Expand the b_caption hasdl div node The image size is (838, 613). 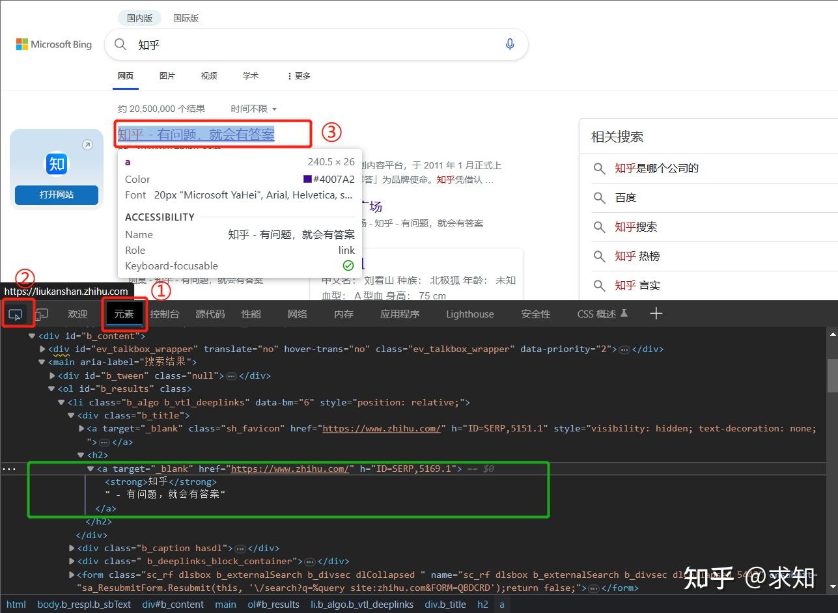[72, 548]
